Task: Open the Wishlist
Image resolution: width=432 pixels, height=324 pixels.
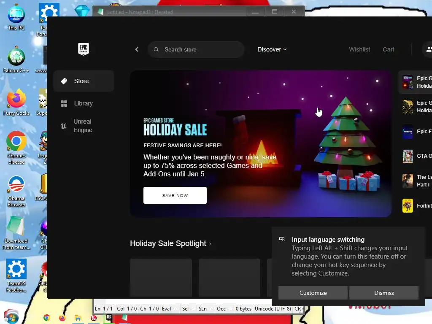Action: click(359, 49)
